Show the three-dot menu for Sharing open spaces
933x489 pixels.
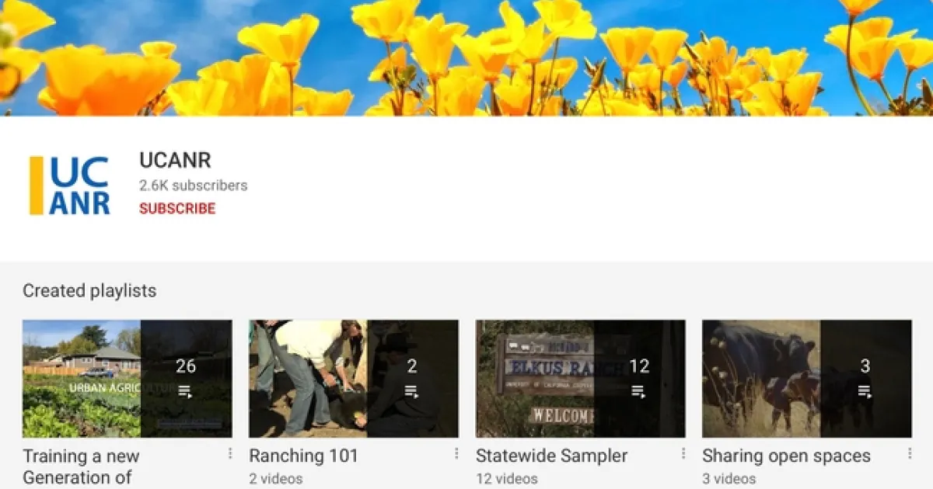[910, 453]
